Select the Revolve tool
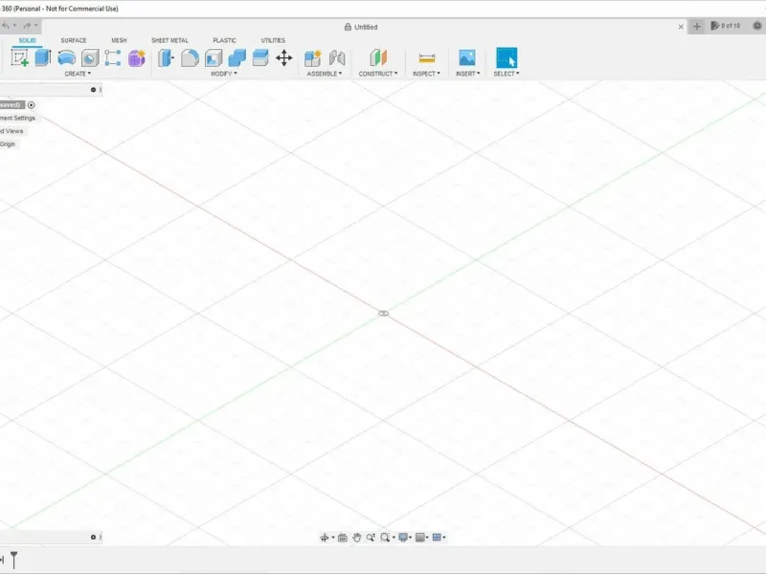This screenshot has height=574, width=766. pos(66,57)
